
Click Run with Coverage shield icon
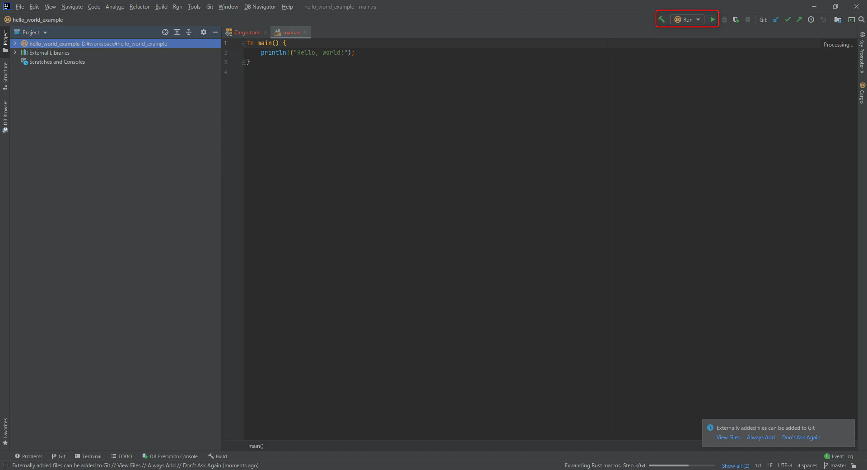[x=736, y=19]
